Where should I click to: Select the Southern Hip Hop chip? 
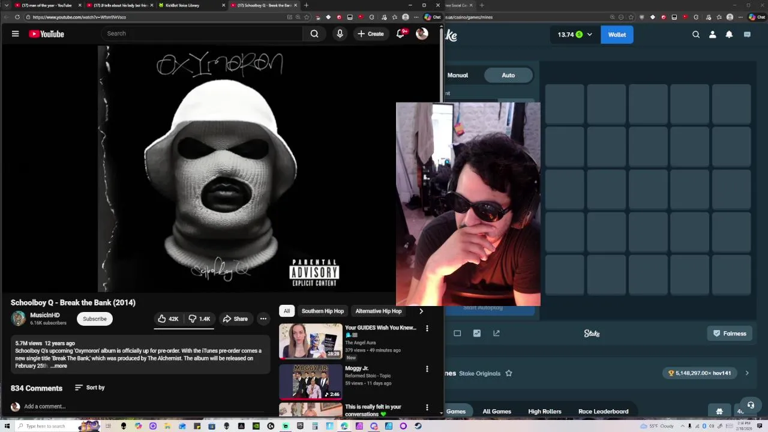pos(323,311)
